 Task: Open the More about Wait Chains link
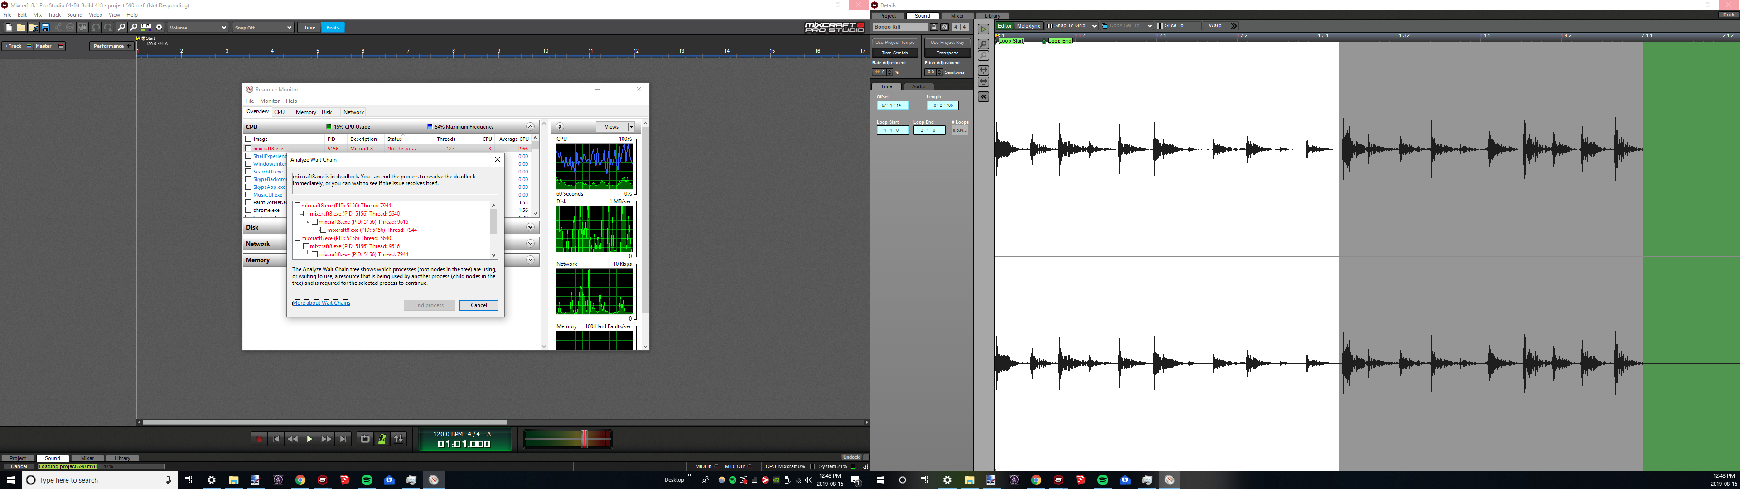pos(322,302)
